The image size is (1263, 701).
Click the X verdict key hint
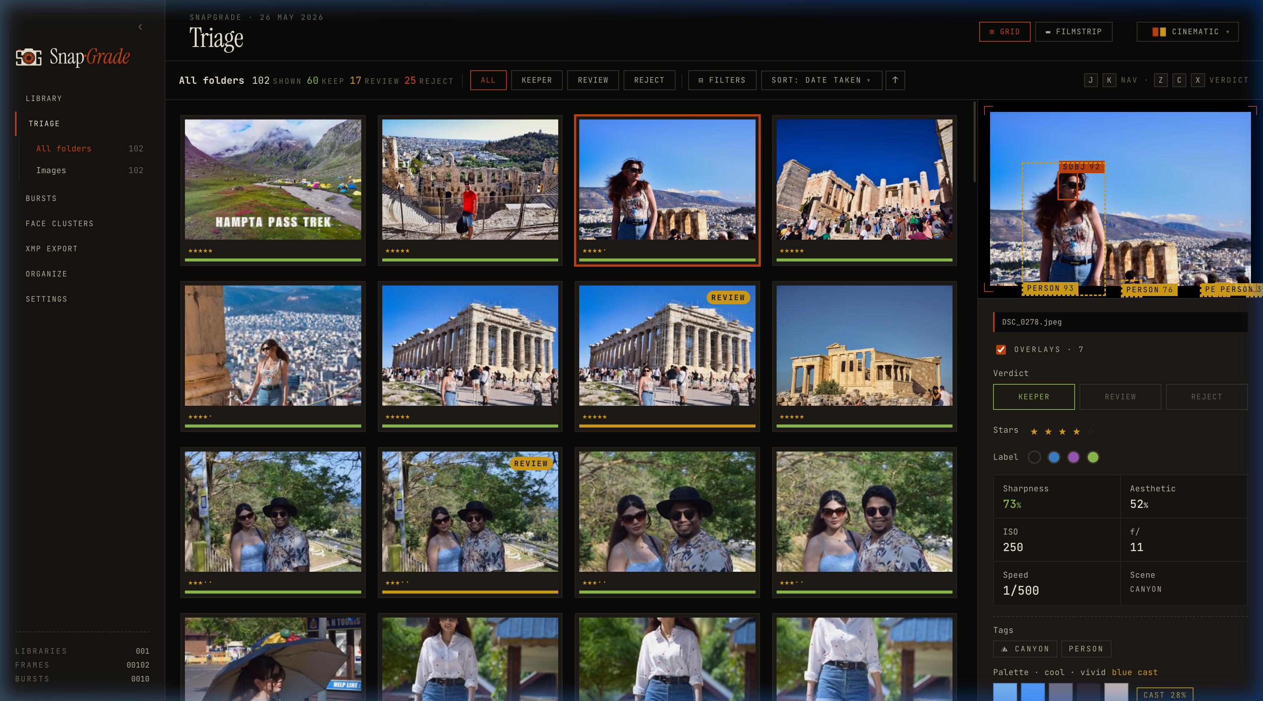click(x=1198, y=80)
